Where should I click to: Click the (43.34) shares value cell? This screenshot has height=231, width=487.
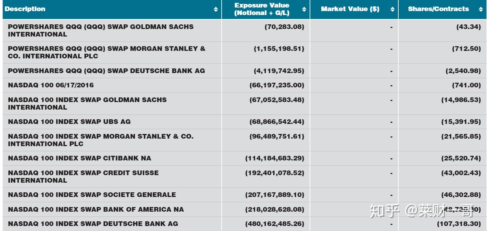pos(468,27)
